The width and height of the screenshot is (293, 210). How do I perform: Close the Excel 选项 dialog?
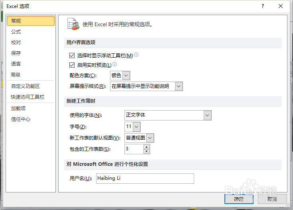point(281,6)
